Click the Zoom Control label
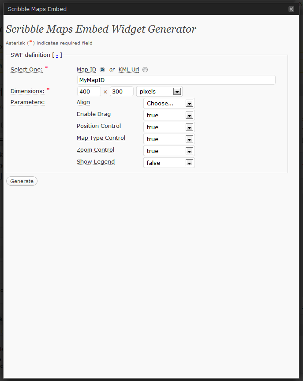The height and width of the screenshot is (381, 303). (96, 149)
